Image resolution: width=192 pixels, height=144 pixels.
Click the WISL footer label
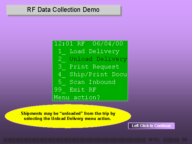[154, 140]
